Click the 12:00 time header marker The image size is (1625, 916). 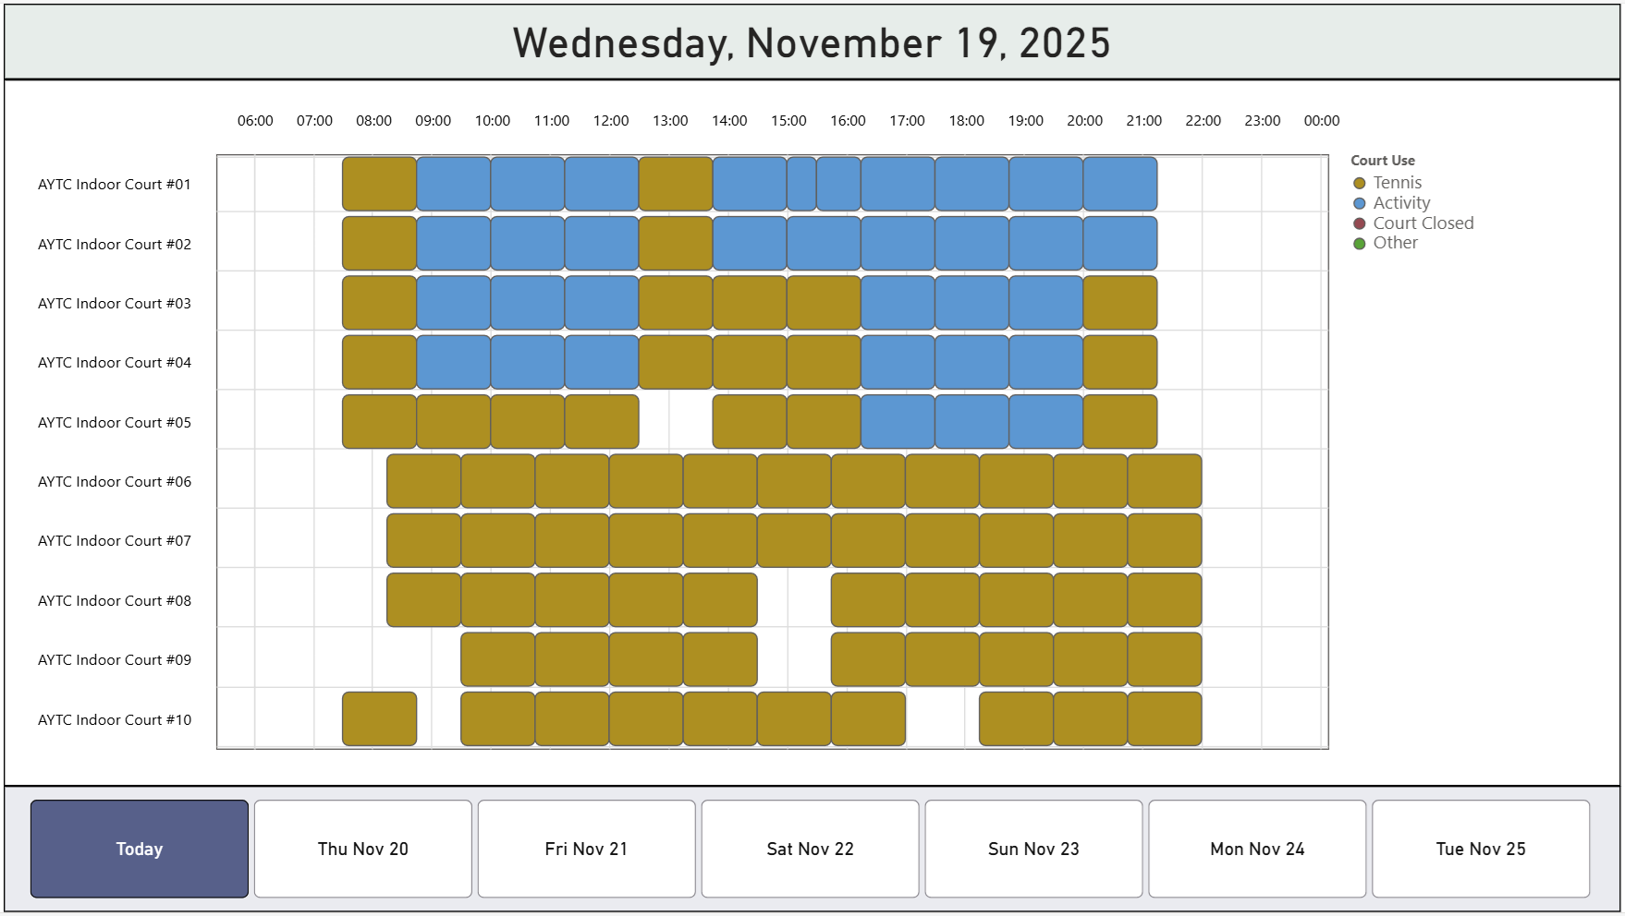(x=611, y=120)
